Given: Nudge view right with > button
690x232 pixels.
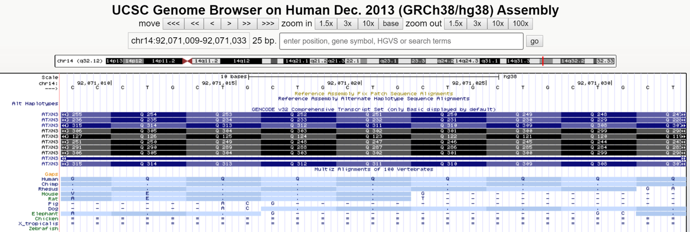Looking at the screenshot, I should (229, 23).
